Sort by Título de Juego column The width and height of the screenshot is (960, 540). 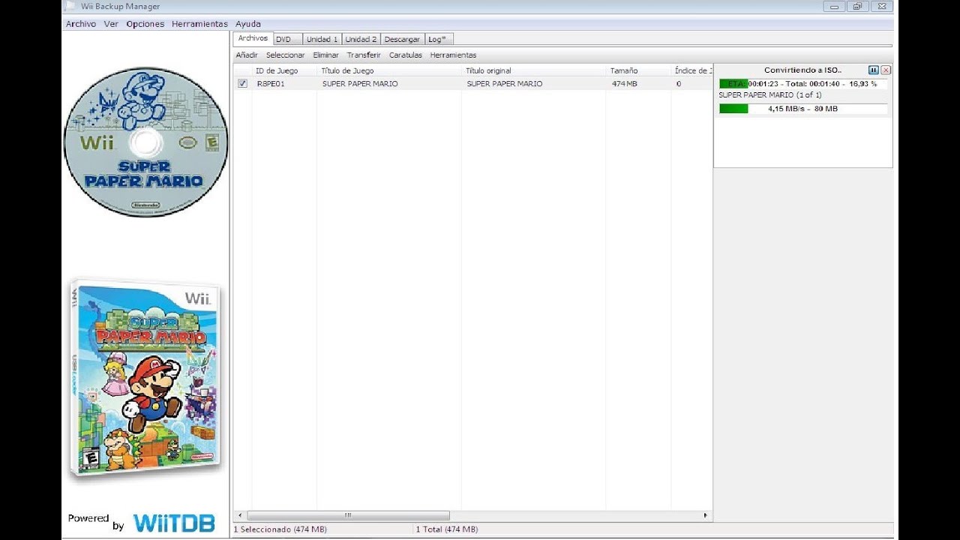click(x=388, y=70)
